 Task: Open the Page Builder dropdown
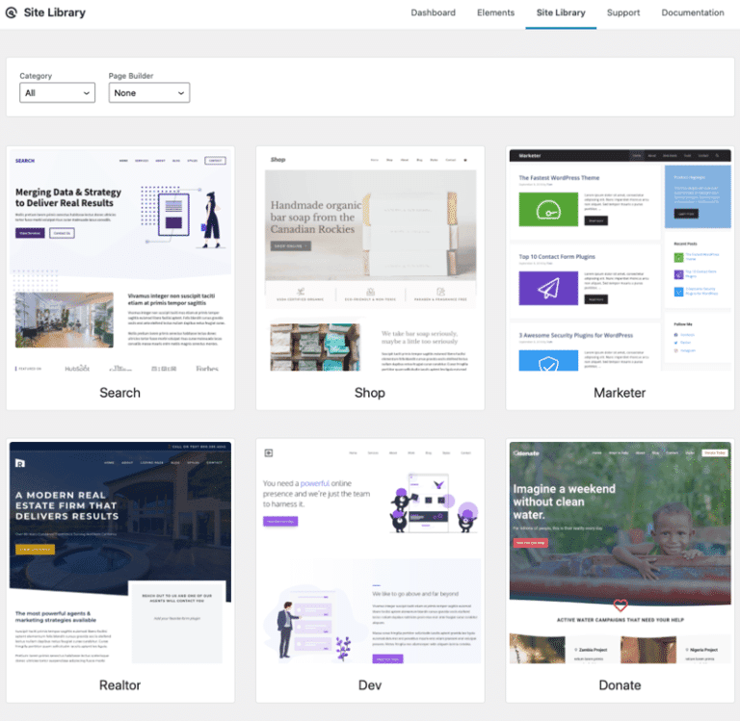click(x=149, y=93)
